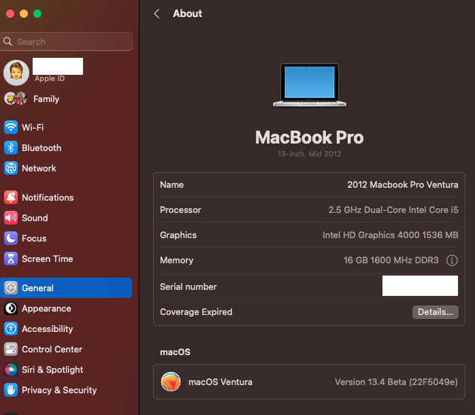Screen dimensions: 475x415
Task: Select Sound label in sidebar
Action: pos(35,218)
